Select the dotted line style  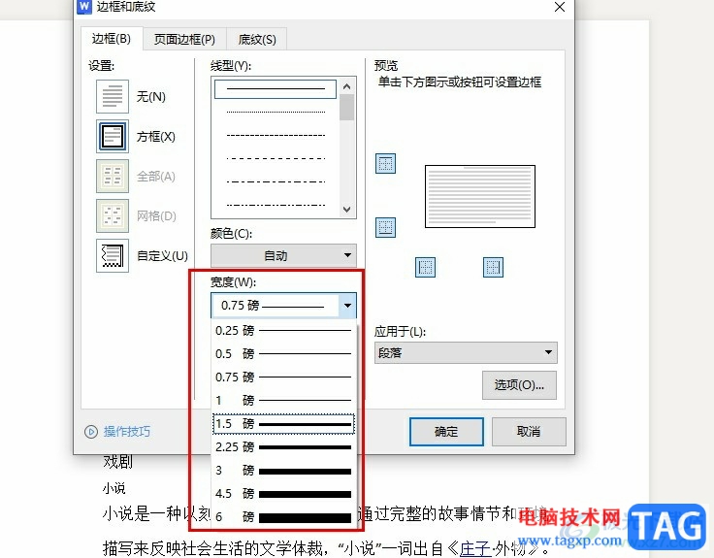click(x=276, y=112)
